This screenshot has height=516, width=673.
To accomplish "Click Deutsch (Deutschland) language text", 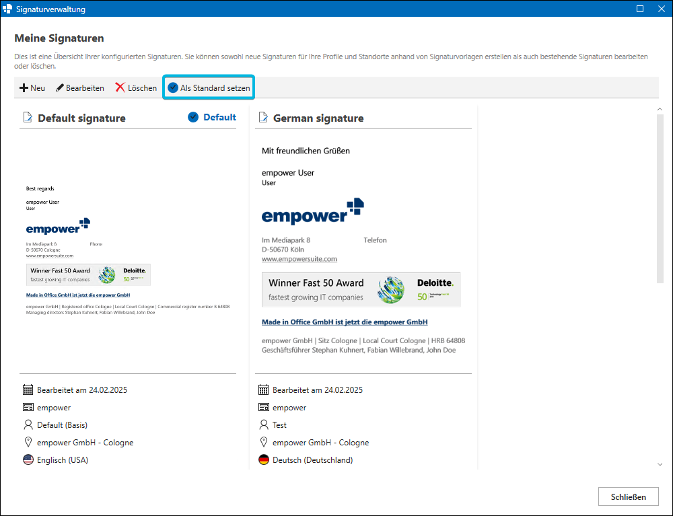I will click(312, 459).
